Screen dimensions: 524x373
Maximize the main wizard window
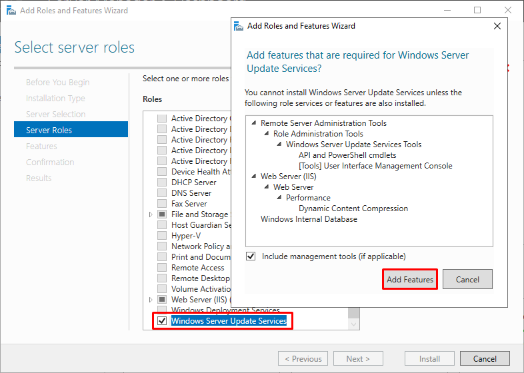477,11
